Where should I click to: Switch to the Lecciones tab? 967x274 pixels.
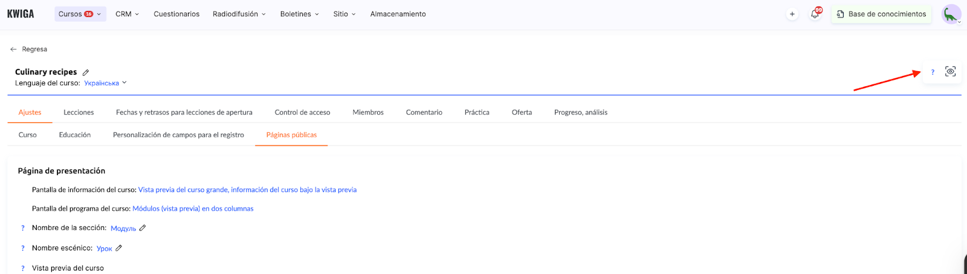coord(79,112)
